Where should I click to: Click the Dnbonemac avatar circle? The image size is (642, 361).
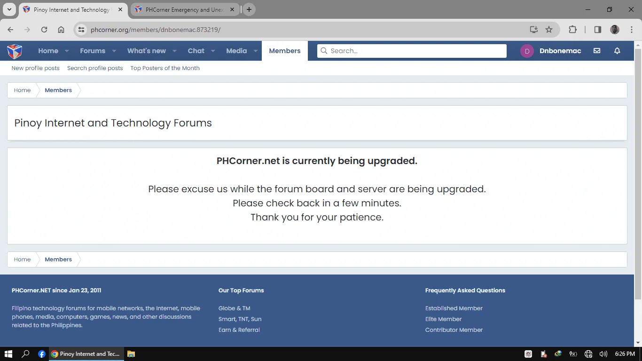pyautogui.click(x=527, y=51)
